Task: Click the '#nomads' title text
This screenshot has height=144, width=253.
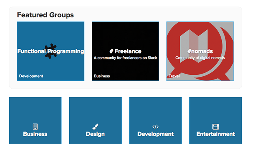Action: pos(200,51)
